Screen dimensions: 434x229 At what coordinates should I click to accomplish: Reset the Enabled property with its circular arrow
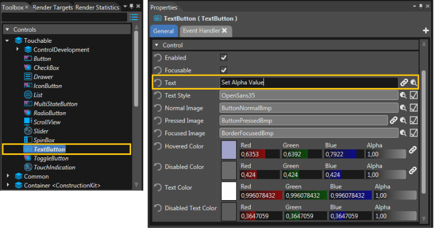click(158, 58)
